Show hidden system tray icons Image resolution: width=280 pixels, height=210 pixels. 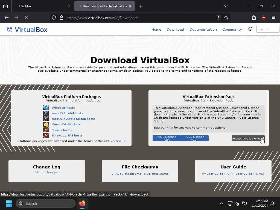click(221, 203)
